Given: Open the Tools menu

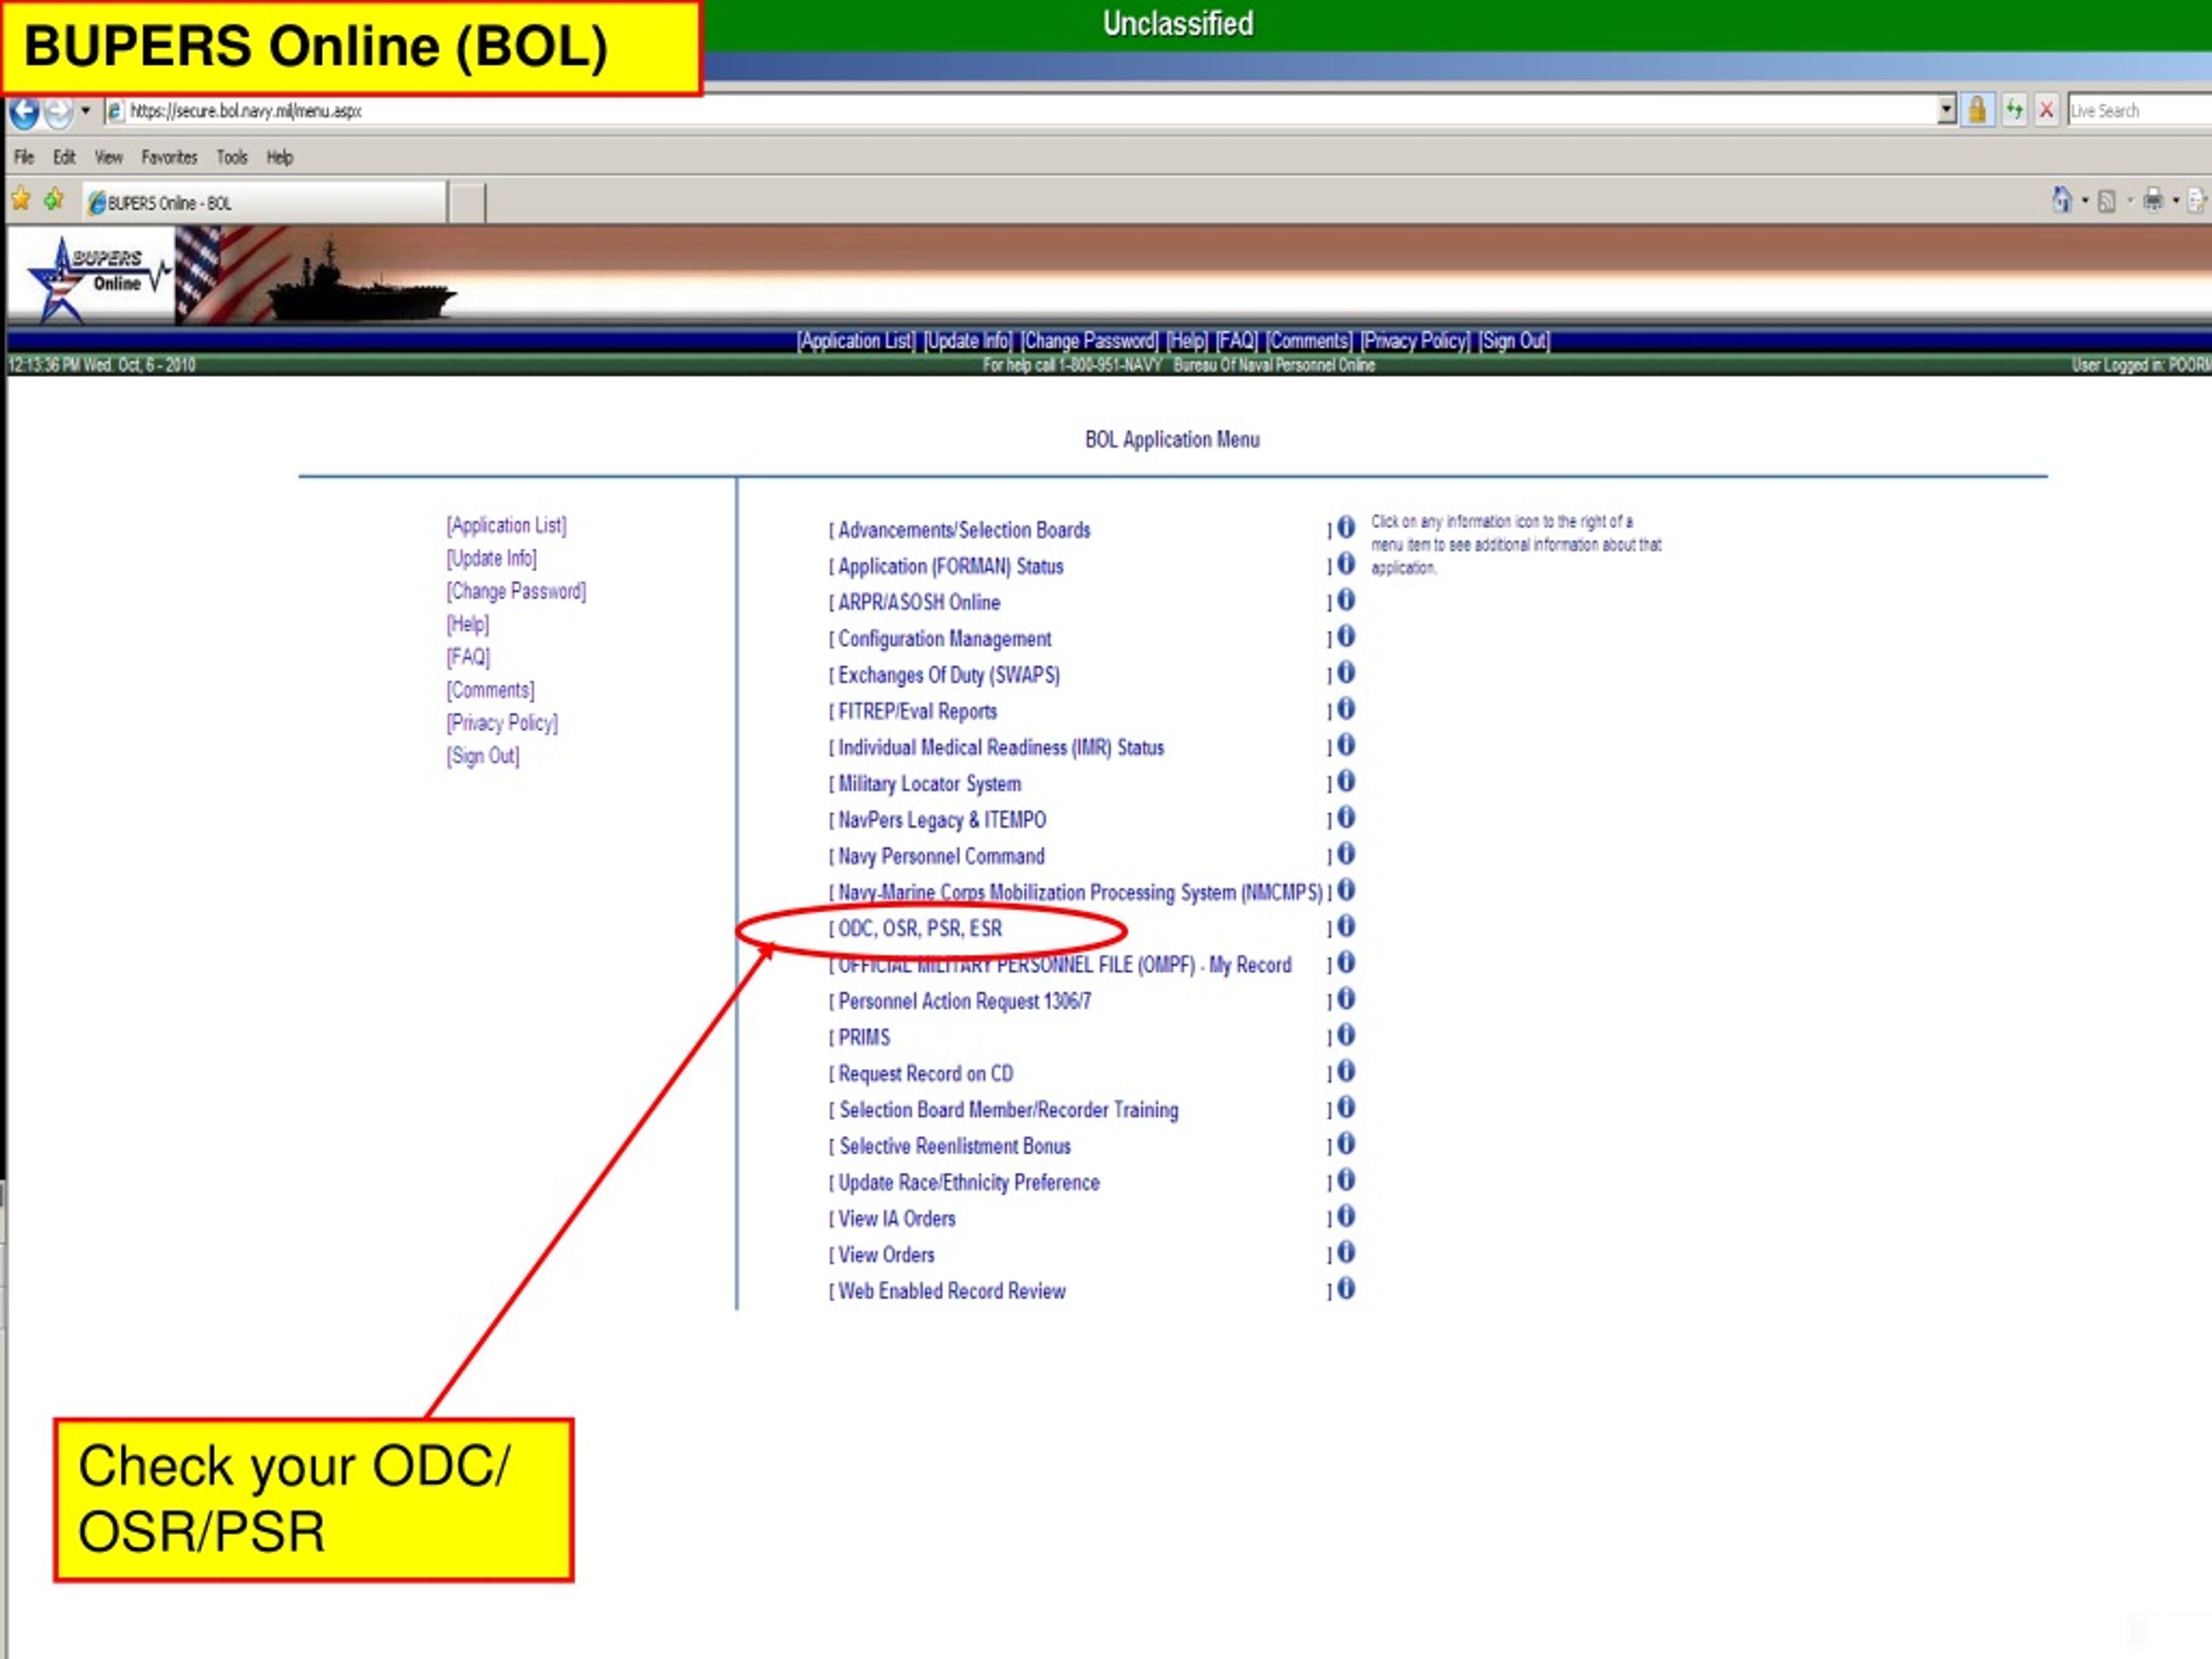Looking at the screenshot, I should [x=232, y=157].
